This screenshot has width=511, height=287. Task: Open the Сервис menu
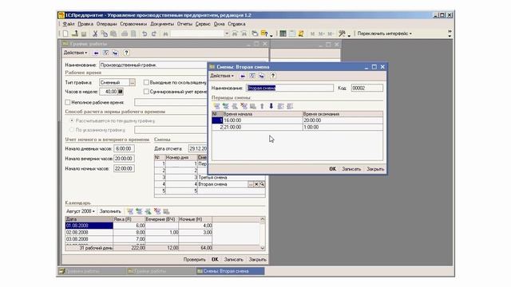click(203, 24)
